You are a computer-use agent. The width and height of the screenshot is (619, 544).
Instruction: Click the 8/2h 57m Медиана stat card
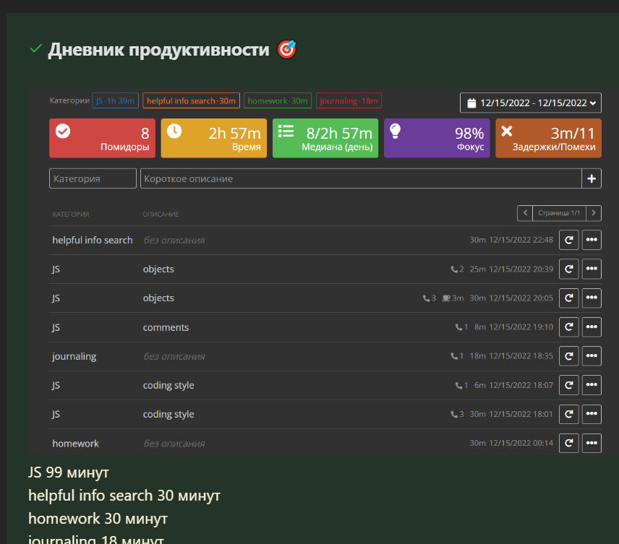pos(325,138)
